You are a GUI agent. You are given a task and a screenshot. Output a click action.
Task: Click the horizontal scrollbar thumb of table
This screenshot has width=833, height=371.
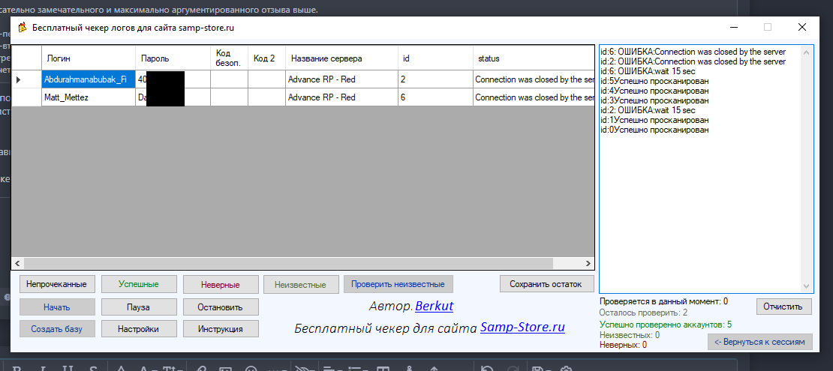point(288,263)
